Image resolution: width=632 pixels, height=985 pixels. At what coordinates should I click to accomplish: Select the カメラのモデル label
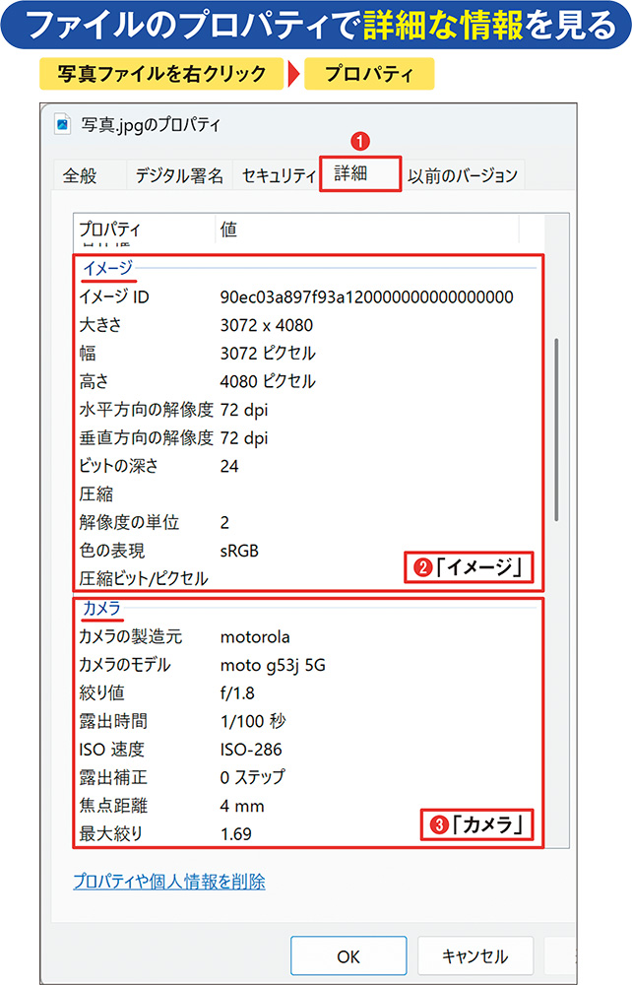(124, 665)
